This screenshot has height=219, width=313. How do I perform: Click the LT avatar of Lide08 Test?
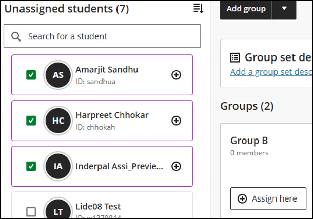(x=58, y=208)
